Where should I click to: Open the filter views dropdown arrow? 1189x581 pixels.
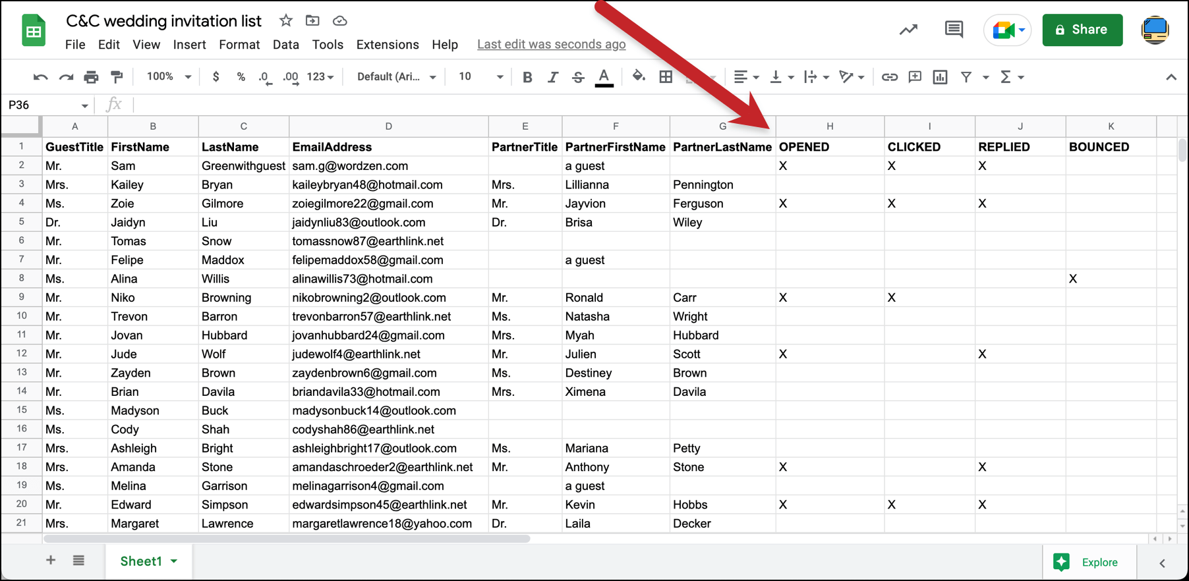click(986, 78)
